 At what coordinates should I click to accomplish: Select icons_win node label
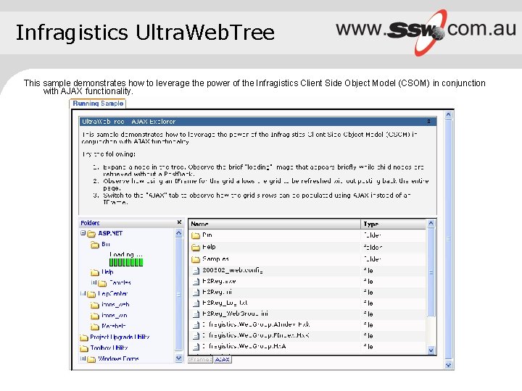(115, 316)
